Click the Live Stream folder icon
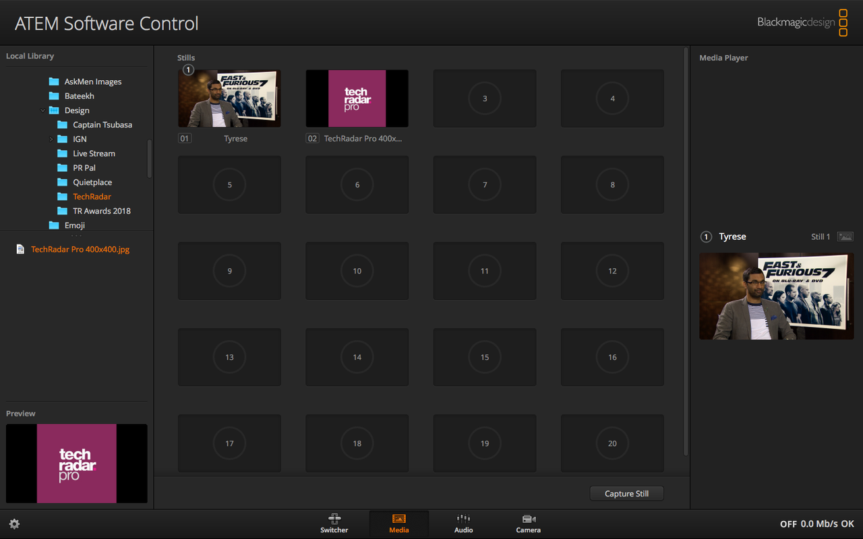Screen dimensions: 863x539 pyautogui.click(x=63, y=154)
